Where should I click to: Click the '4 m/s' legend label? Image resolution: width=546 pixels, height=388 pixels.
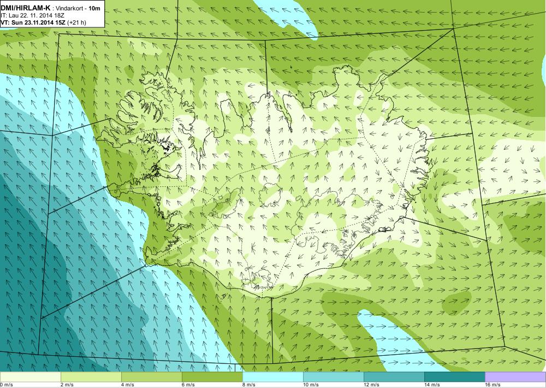tap(128, 385)
